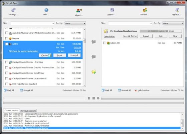The width and height of the screenshot is (187, 134).
Task: Tick the Bonjour checkbox
Action: 7,38
